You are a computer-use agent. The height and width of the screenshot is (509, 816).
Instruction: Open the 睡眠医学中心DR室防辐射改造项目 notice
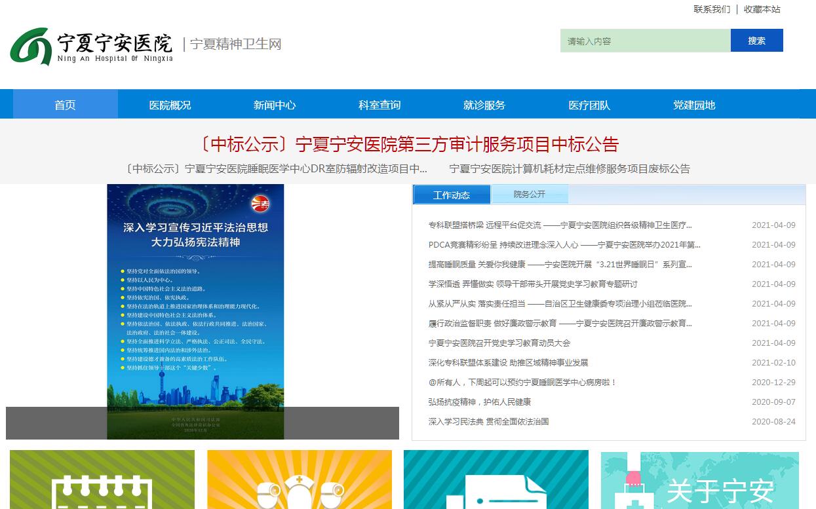click(276, 169)
